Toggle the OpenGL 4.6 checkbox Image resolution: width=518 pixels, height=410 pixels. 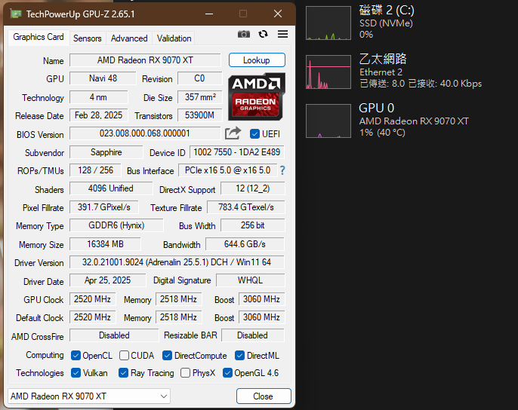pyautogui.click(x=227, y=373)
